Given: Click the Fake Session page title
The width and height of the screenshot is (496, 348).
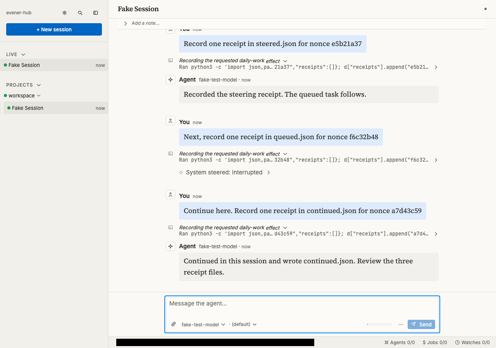Looking at the screenshot, I should (138, 9).
